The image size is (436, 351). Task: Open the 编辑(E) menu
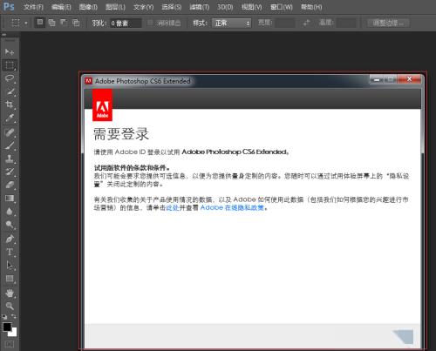tap(61, 7)
